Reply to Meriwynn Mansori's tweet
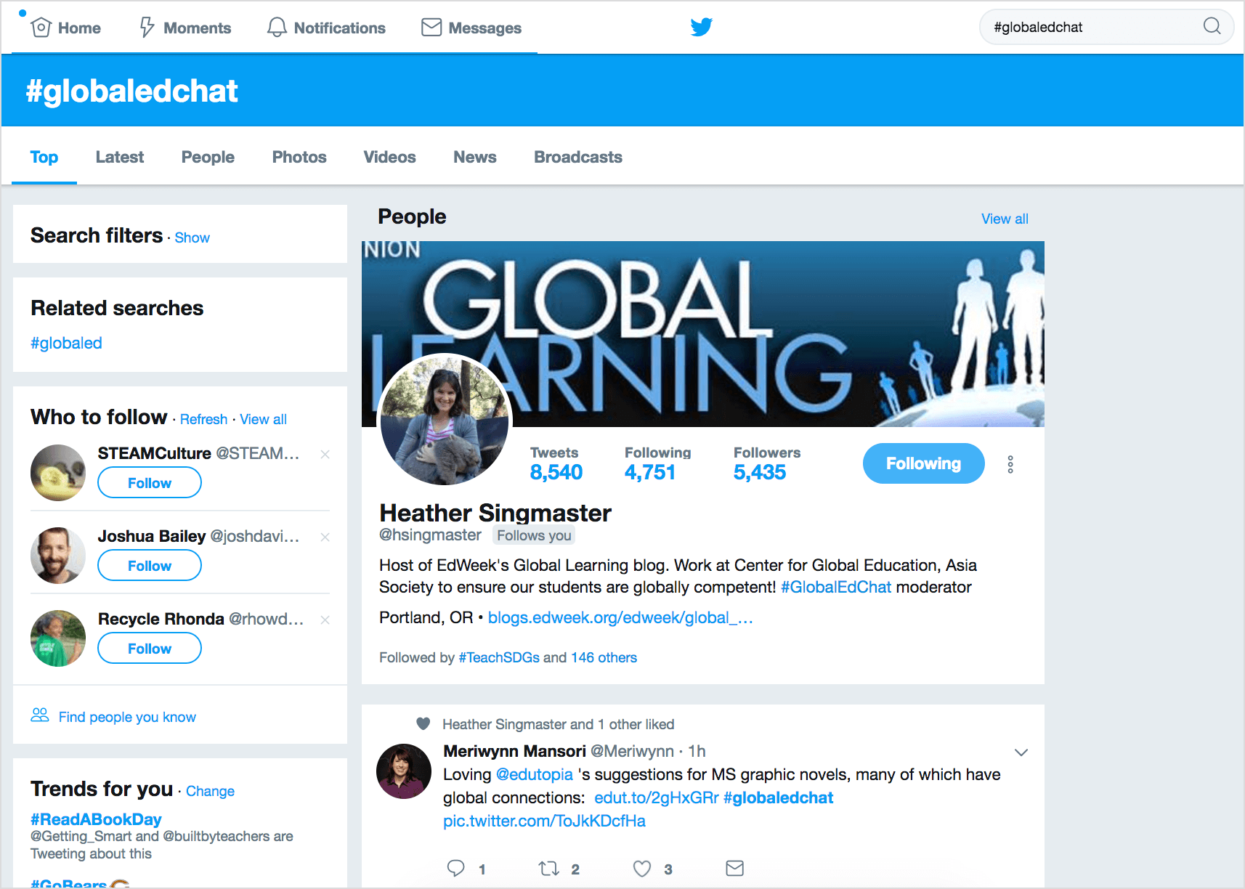Viewport: 1245px width, 889px height. [456, 868]
